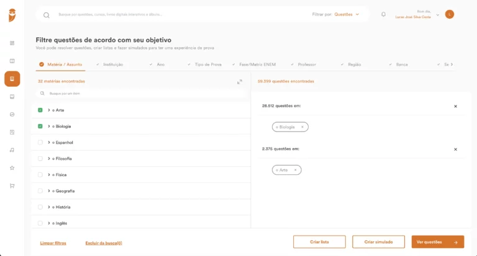Click the notification bell icon

[383, 14]
